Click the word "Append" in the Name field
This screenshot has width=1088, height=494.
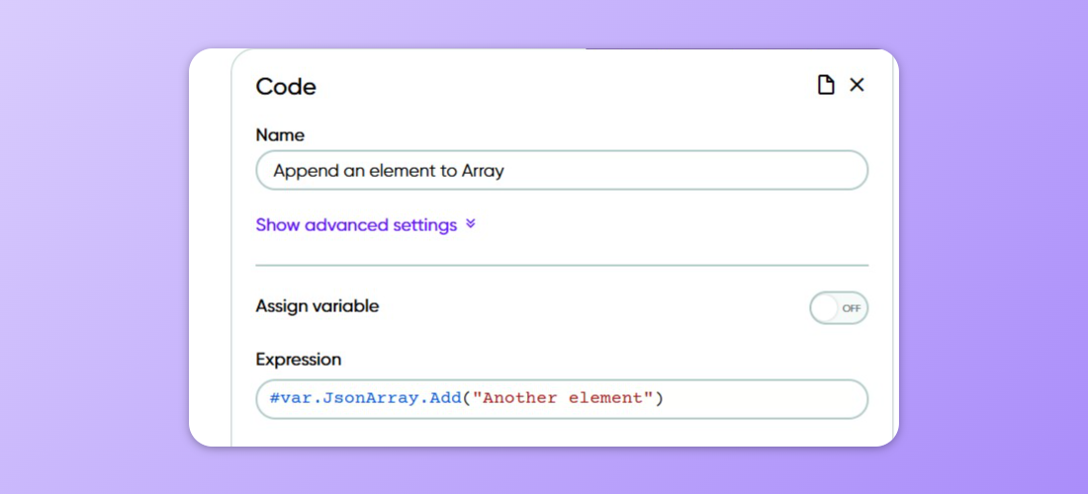[305, 171]
